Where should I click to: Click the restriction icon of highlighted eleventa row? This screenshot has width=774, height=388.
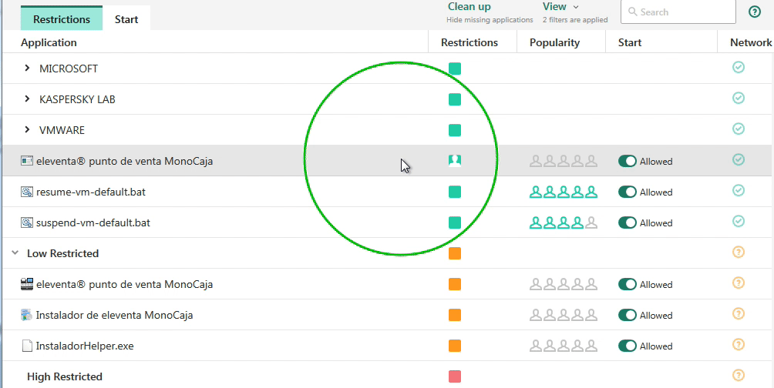[455, 161]
